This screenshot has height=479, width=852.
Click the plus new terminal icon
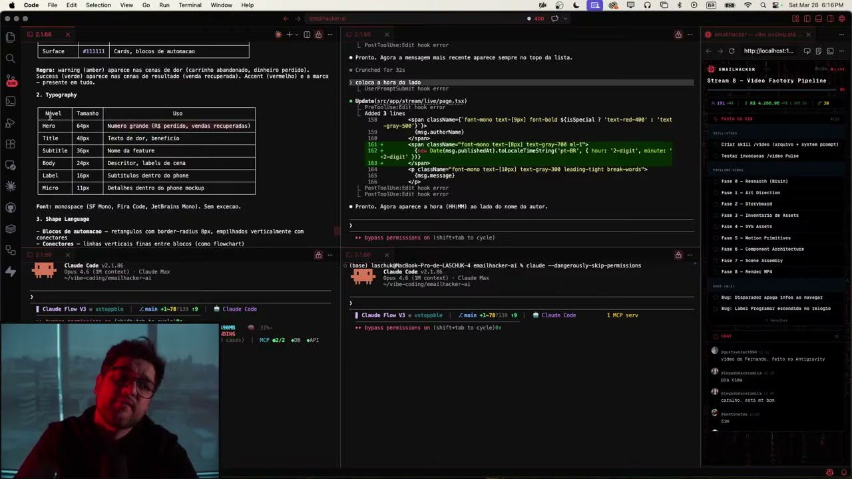point(289,34)
